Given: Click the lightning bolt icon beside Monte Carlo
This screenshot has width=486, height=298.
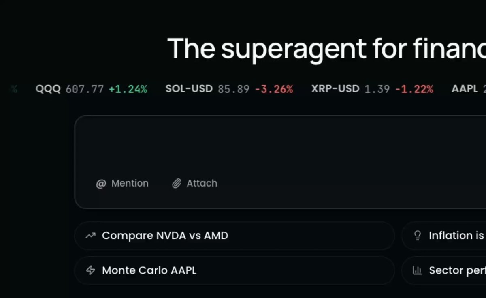Looking at the screenshot, I should (x=91, y=270).
